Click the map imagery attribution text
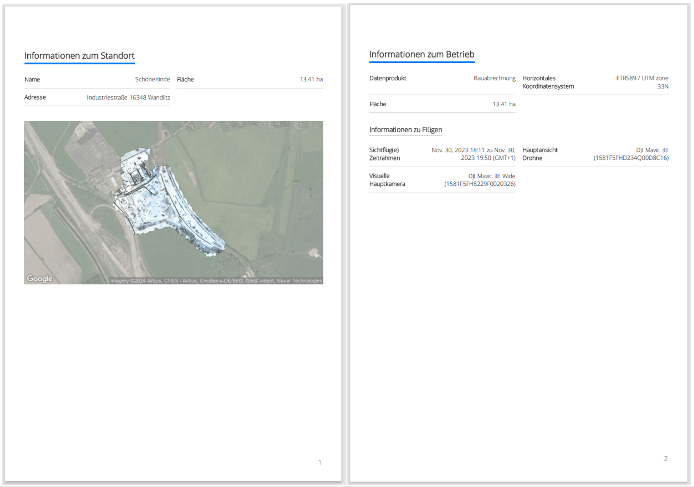The image size is (694, 487). [x=216, y=281]
